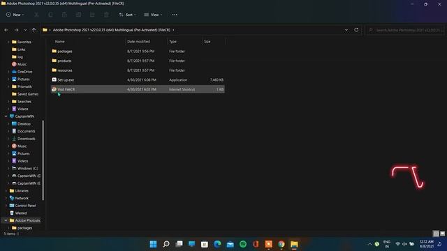Open the Sort dropdown
447x251 pixels.
click(127, 15)
